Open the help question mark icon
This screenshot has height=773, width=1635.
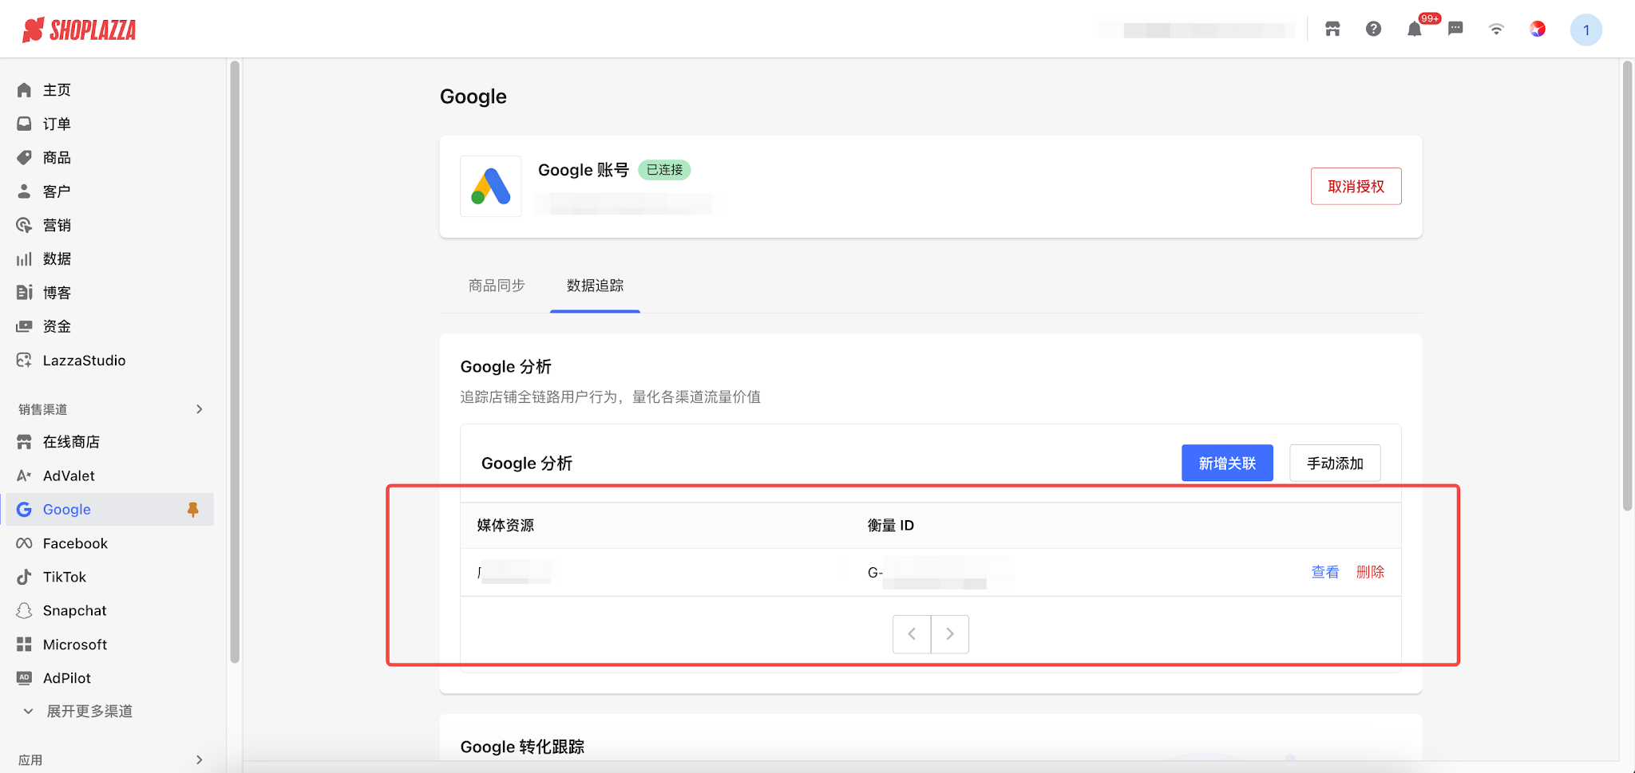click(x=1373, y=30)
